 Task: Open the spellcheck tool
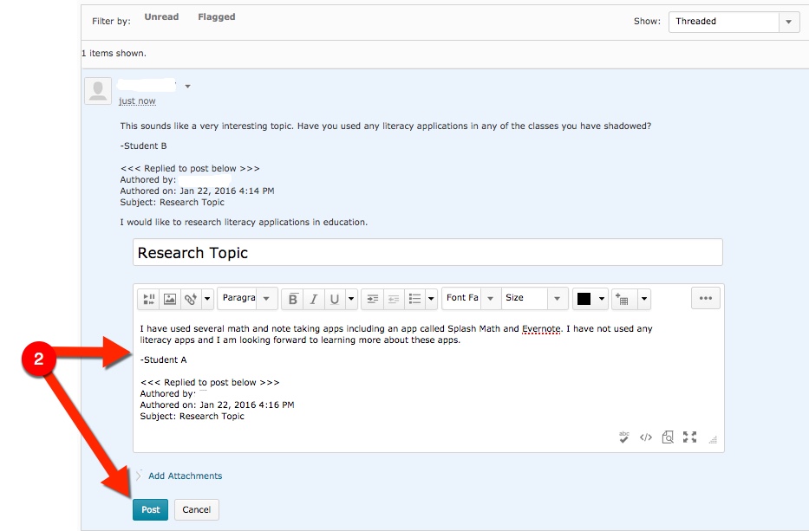623,437
